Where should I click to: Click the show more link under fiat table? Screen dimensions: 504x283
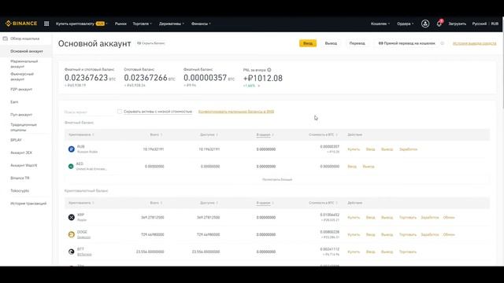[277, 179]
